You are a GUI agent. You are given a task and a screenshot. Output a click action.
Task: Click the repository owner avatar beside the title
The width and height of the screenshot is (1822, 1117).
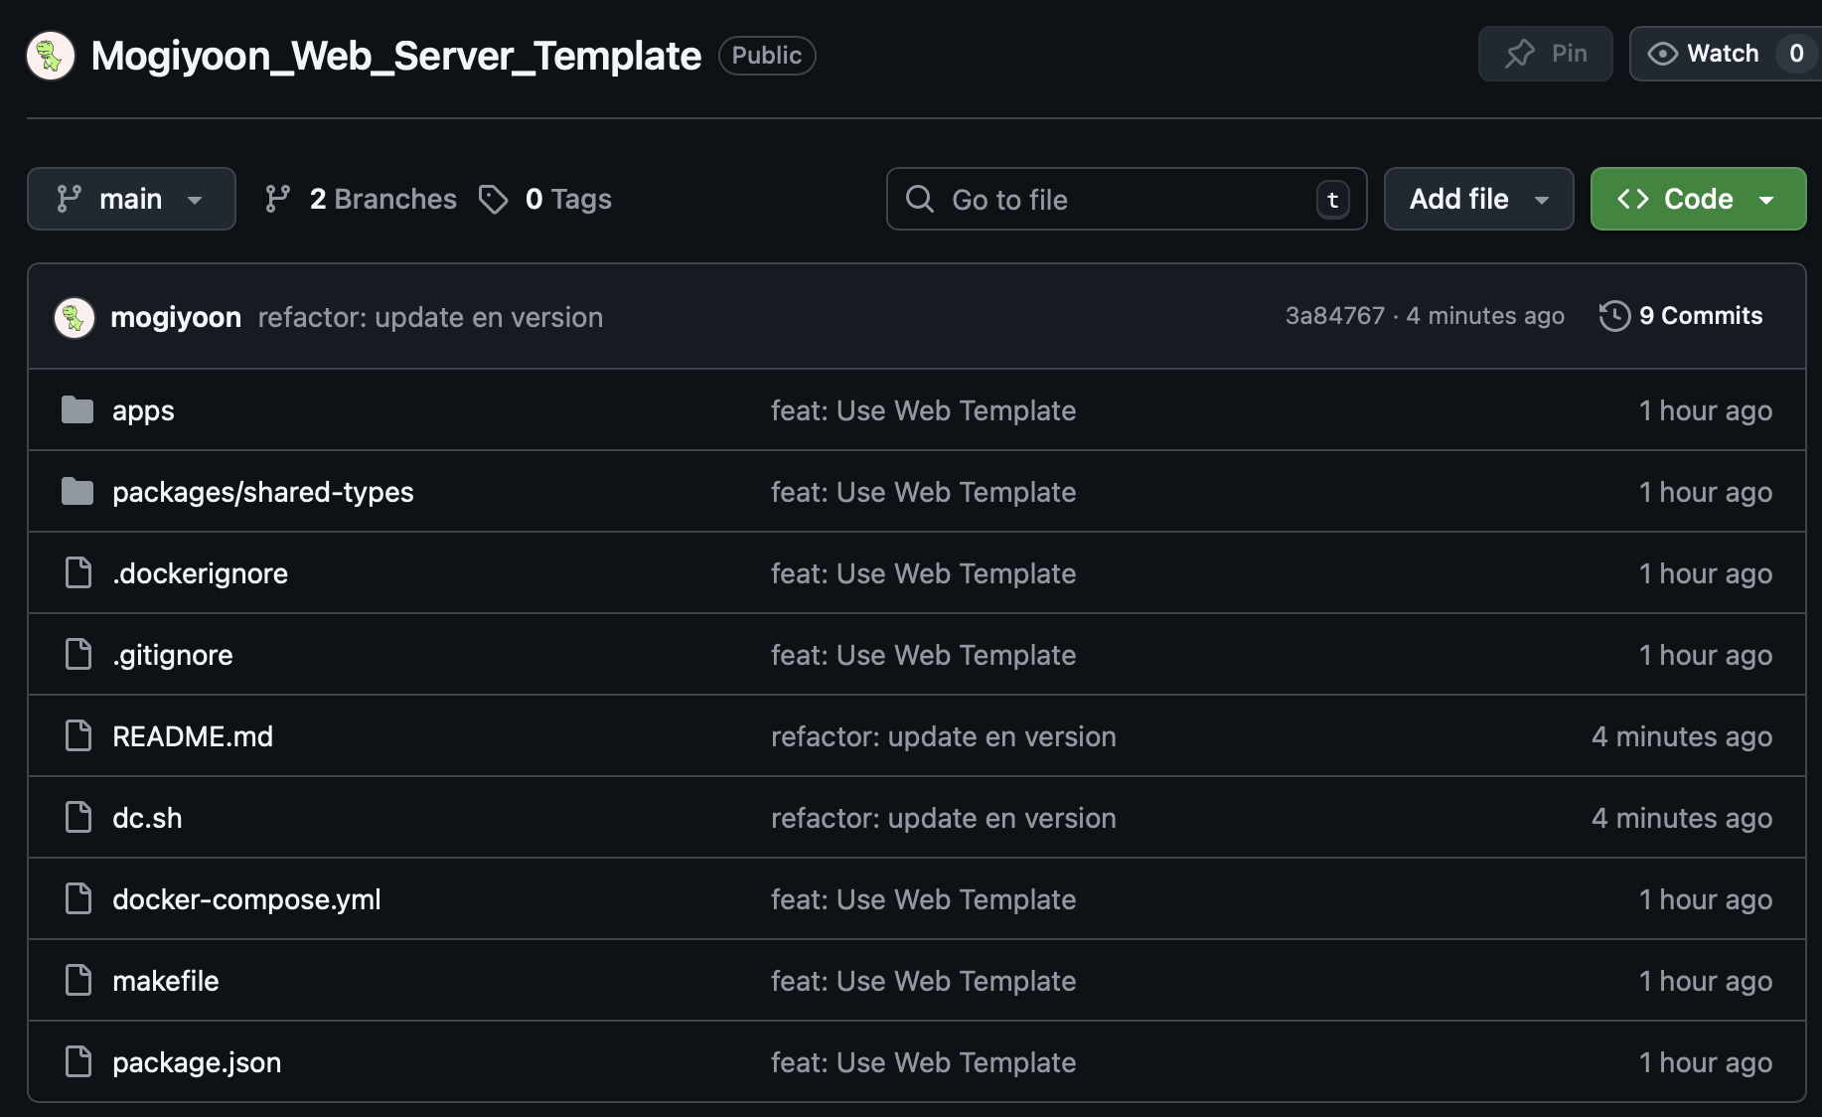pyautogui.click(x=51, y=56)
